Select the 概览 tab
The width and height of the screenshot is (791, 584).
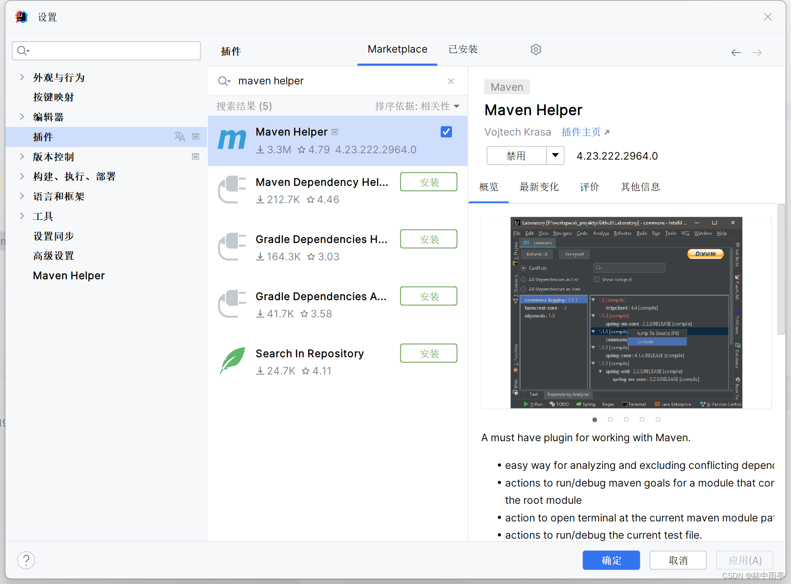tap(489, 187)
